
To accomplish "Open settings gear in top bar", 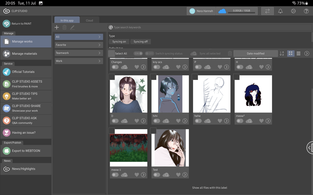I will 293,11.
